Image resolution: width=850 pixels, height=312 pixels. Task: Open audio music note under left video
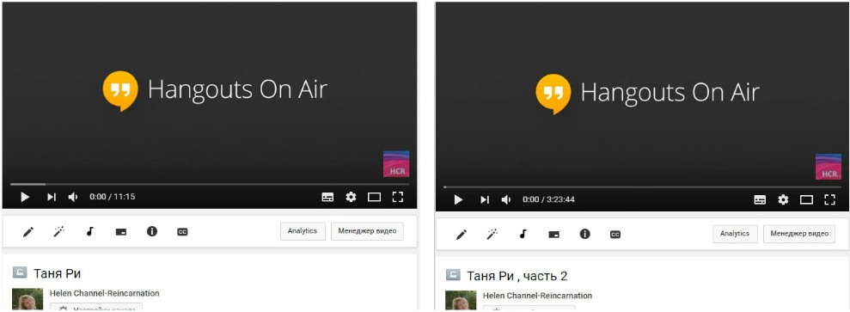tap(90, 231)
